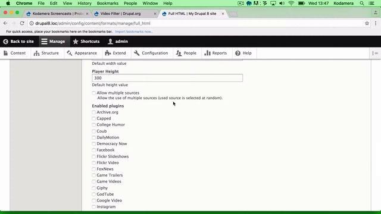Check Flickr Slideshows plugin
This screenshot has width=381, height=214.
(x=94, y=156)
